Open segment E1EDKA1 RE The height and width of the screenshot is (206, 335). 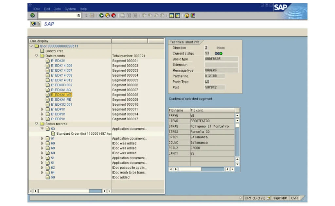[61, 99]
